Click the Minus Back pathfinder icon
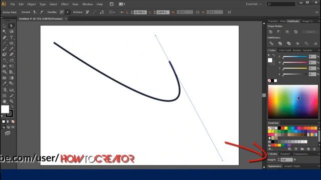This screenshot has width=321, height=180. tap(315, 43)
